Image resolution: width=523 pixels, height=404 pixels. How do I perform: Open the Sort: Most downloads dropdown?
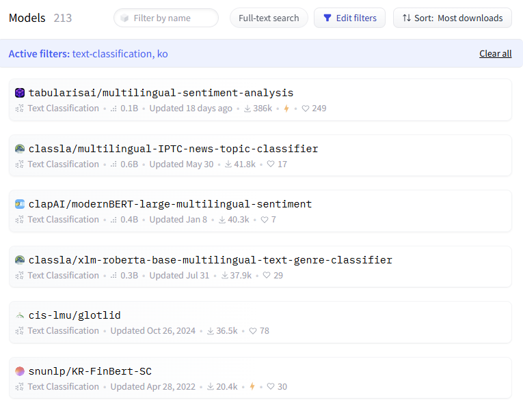click(x=453, y=18)
